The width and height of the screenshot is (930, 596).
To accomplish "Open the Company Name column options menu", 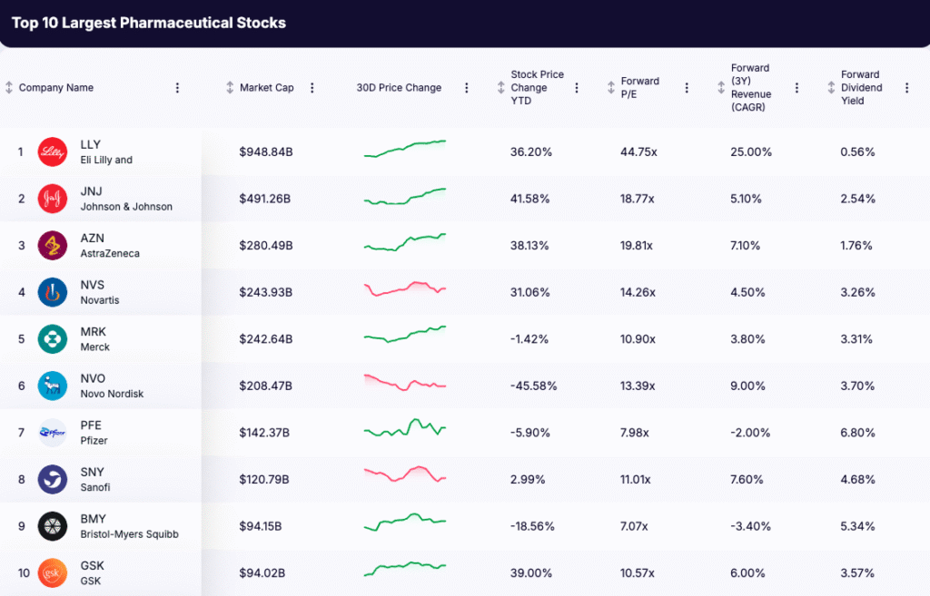I will [177, 87].
